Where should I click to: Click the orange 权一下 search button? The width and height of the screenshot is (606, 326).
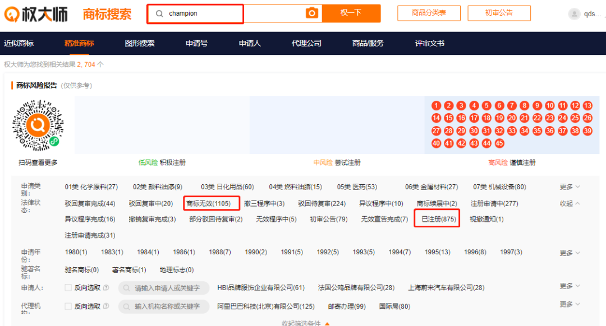(x=351, y=13)
